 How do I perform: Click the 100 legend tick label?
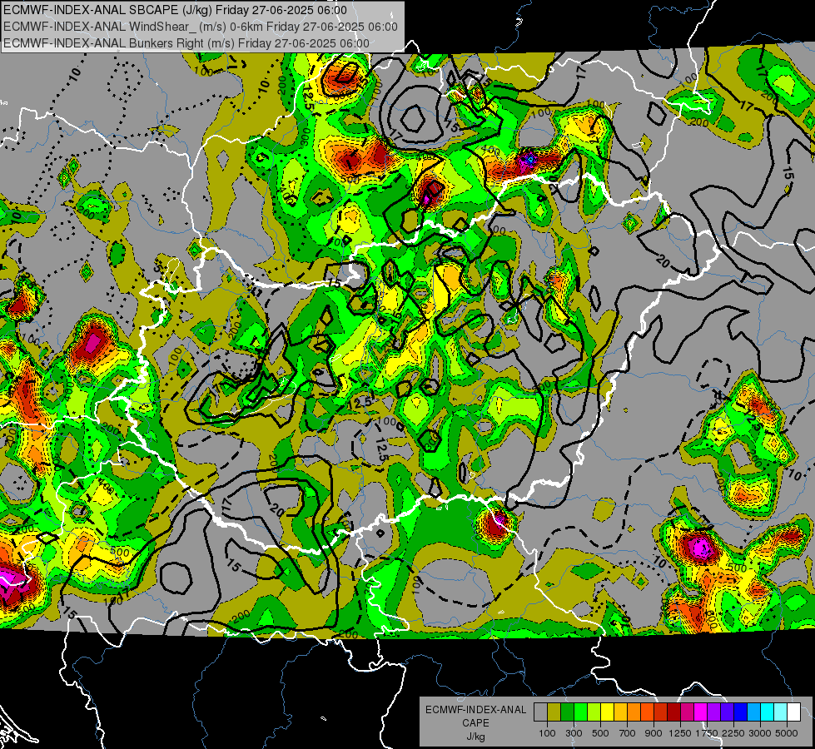547,733
